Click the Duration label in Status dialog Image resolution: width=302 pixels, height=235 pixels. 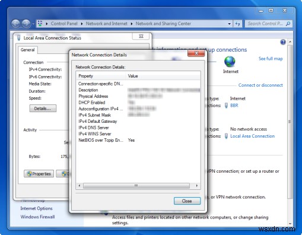click(x=37, y=91)
